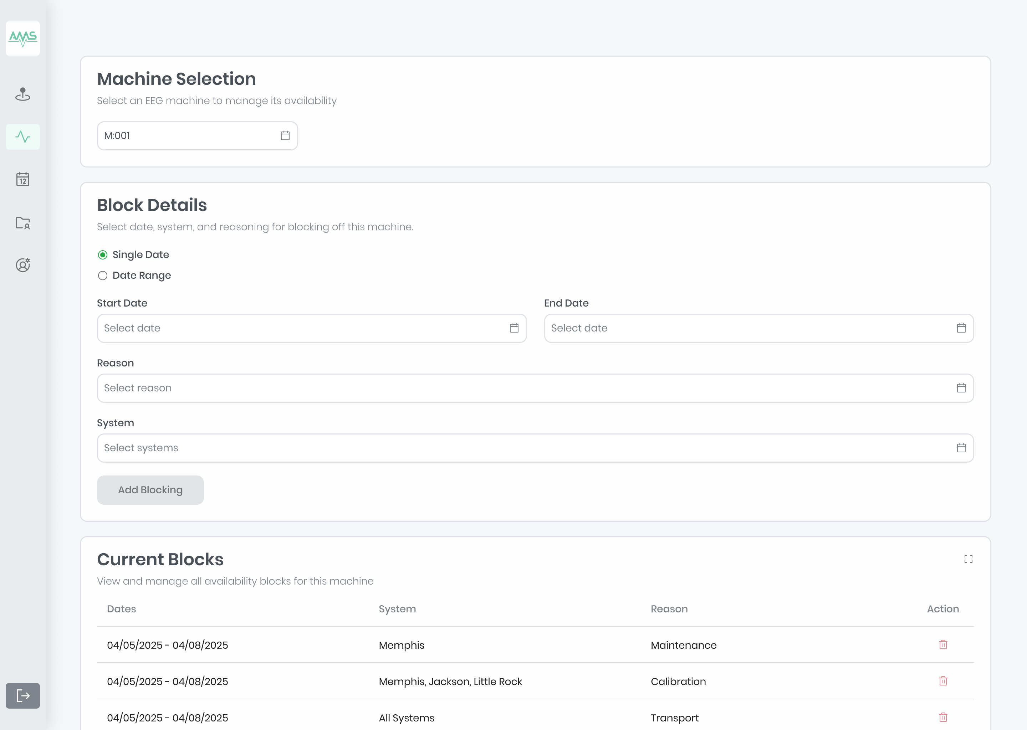Delete the Calibration block row
The image size is (1027, 730).
(943, 681)
